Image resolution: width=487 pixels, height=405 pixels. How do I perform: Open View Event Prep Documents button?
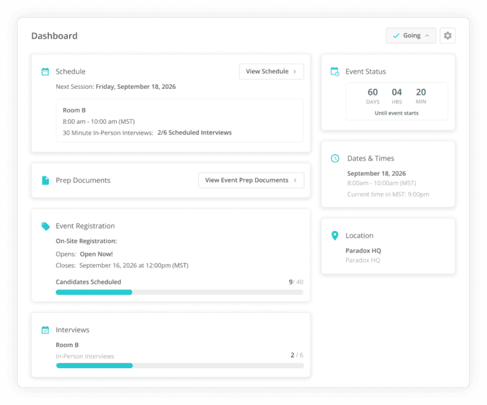(x=251, y=180)
